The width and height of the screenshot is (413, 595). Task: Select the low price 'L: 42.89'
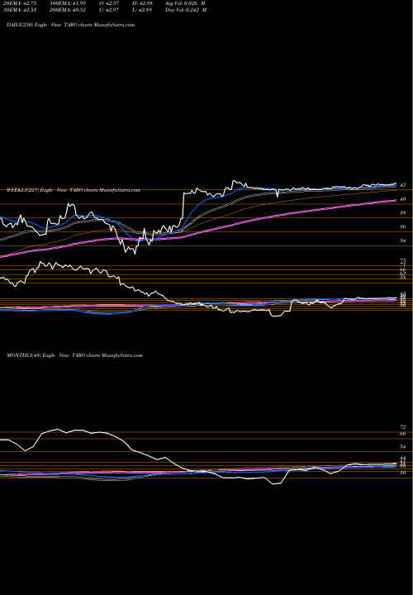[x=142, y=10]
